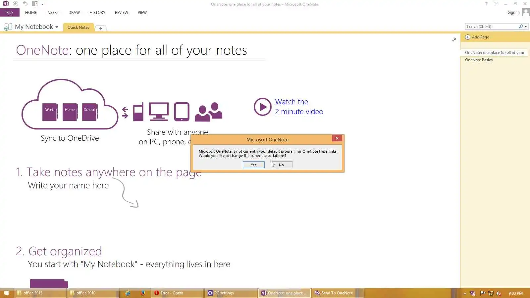
Task: Switch to the REVIEW ribbon tab
Action: click(x=122, y=13)
